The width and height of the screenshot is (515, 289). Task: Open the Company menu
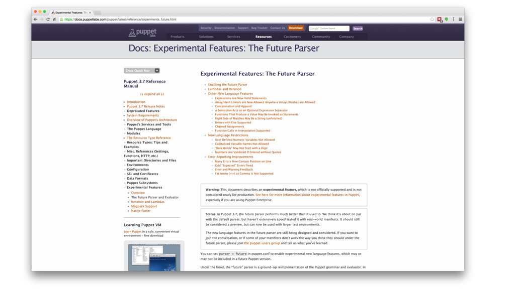347,37
